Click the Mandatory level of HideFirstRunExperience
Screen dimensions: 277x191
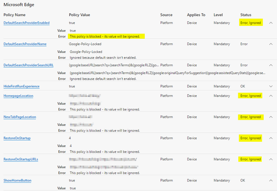[222, 86]
